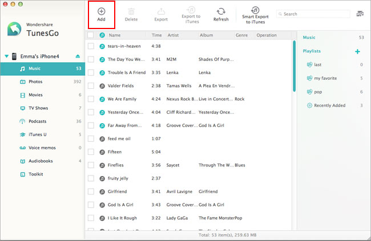Click music note icon in Name header
The width and height of the screenshot is (371, 241).
(102, 35)
